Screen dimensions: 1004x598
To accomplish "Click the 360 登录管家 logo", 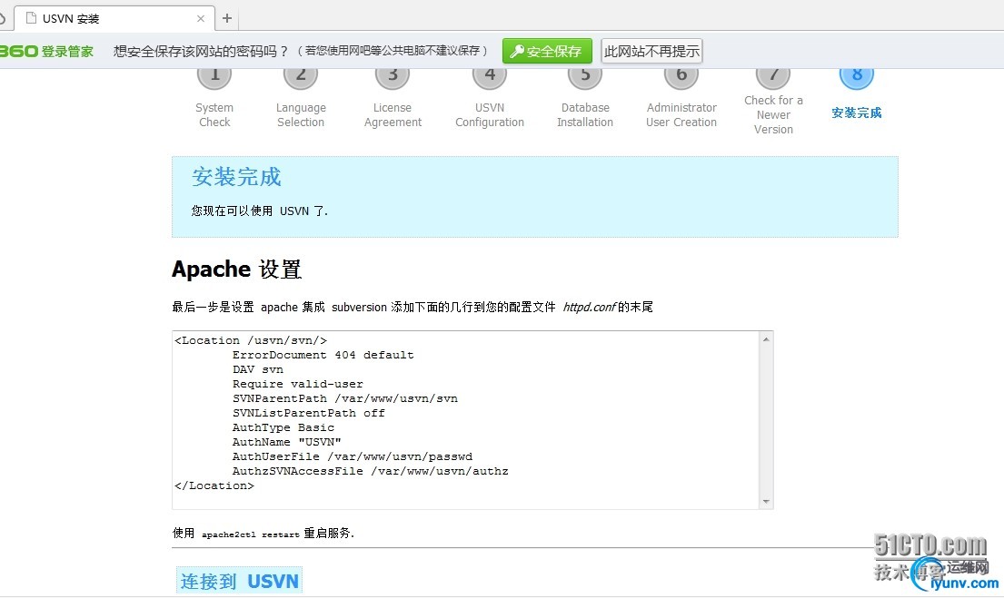I will pos(46,51).
